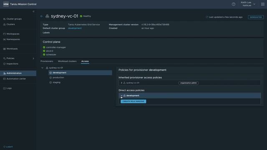Select the Administration sidebar item
Viewport: 267px width, 150px height.
point(18,73)
